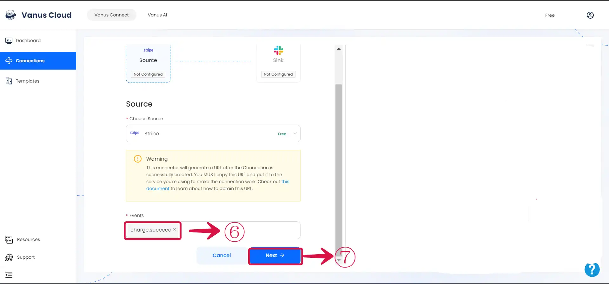Click the 'Warning' heading text
Screen dimensions: 609x284
(x=157, y=159)
